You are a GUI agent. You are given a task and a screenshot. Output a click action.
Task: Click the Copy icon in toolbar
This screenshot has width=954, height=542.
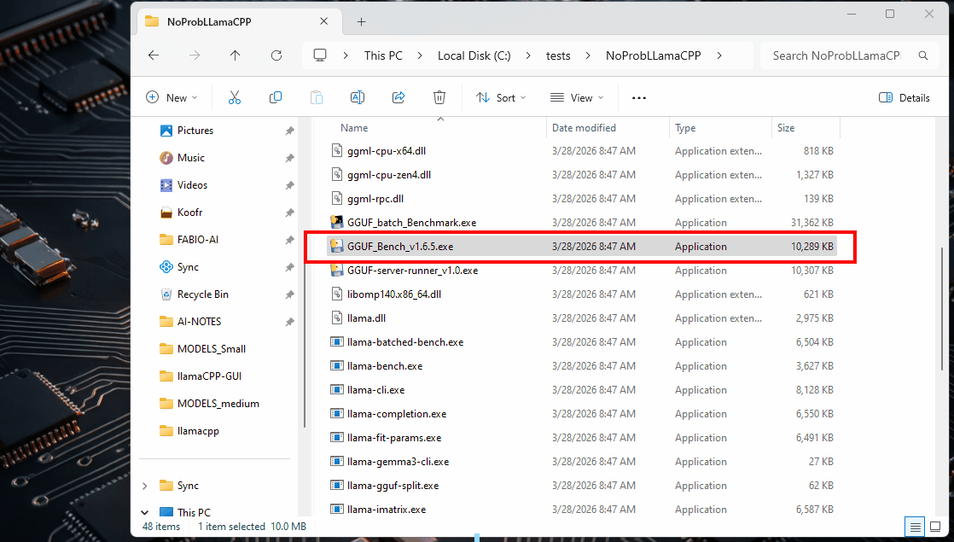coord(276,97)
